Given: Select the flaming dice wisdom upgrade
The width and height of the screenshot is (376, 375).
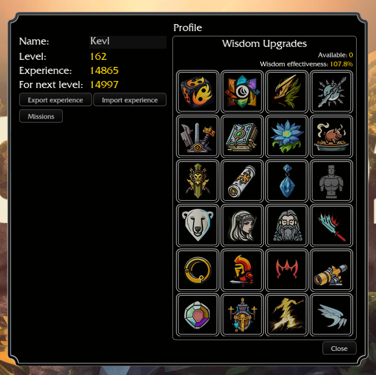Looking at the screenshot, I should [x=198, y=92].
